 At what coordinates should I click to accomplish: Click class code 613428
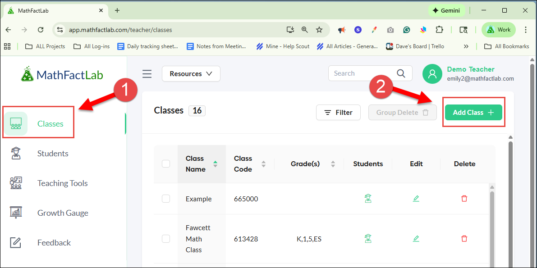[246, 239]
